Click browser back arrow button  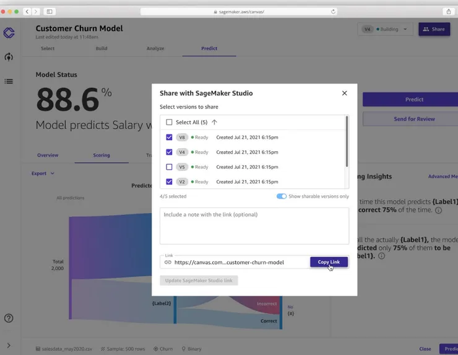click(x=27, y=11)
